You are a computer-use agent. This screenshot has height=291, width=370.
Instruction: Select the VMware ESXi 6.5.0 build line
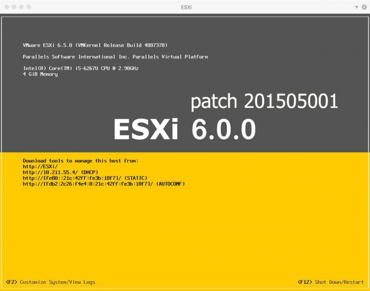95,45
